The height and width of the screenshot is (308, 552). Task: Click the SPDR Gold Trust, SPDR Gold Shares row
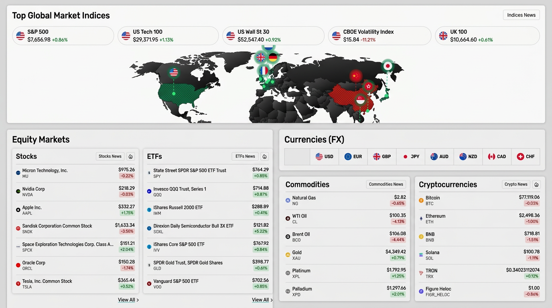tap(208, 265)
